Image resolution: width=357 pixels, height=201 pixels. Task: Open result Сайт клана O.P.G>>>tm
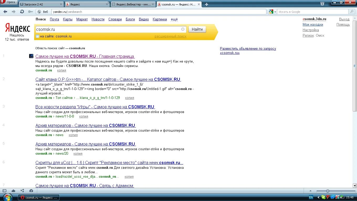click(x=108, y=80)
